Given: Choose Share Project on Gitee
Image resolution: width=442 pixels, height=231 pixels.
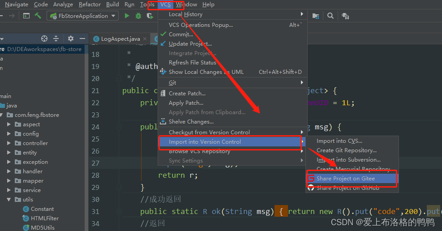Looking at the screenshot, I should point(352,178).
